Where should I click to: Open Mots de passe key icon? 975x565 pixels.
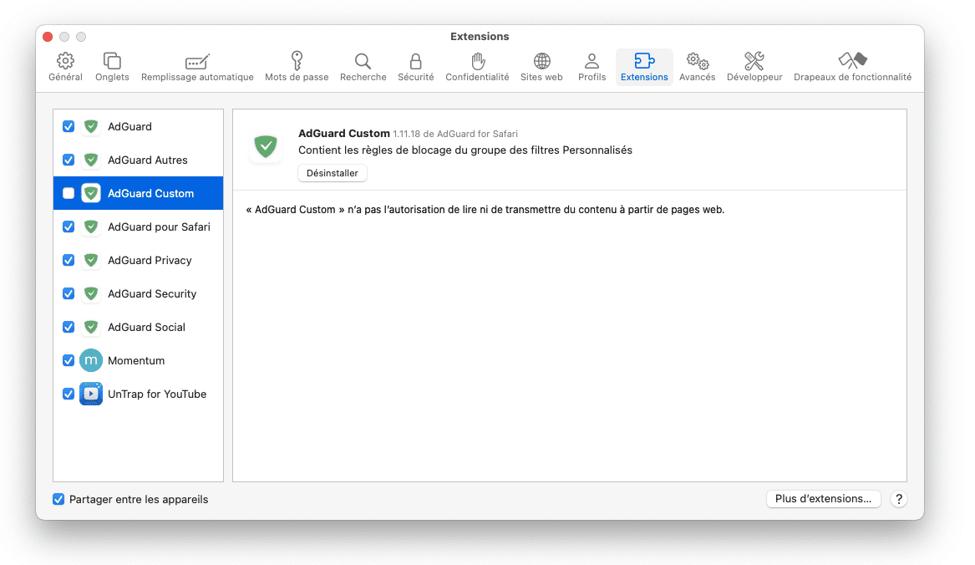[x=297, y=67]
